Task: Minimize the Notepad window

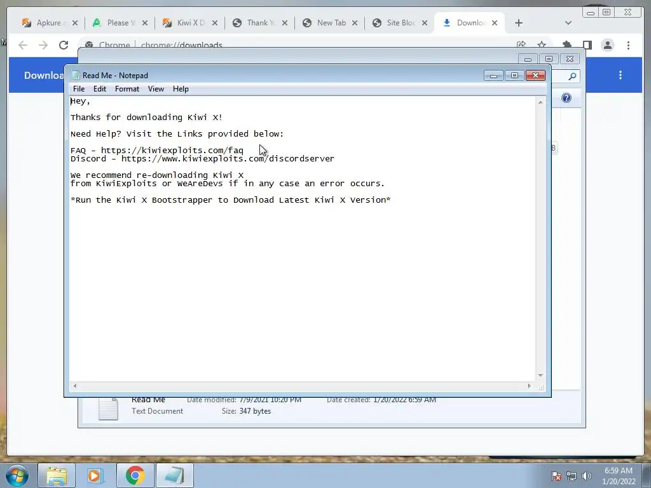Action: click(493, 76)
